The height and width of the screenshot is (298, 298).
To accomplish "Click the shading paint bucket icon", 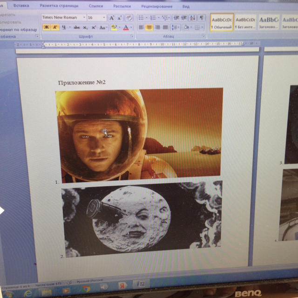I will 186,27.
